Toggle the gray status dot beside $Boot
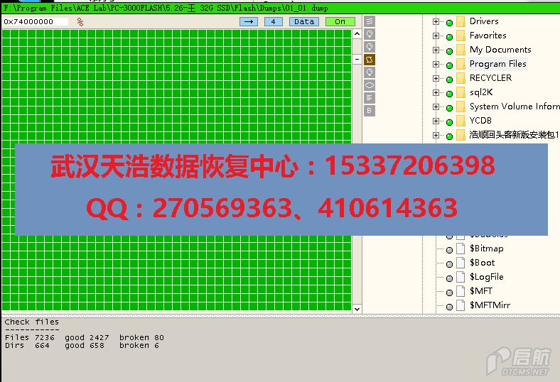560x382 pixels. tap(449, 263)
